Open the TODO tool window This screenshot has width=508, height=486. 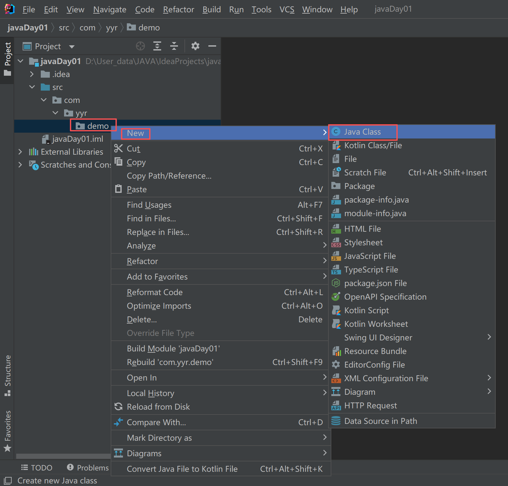(37, 468)
